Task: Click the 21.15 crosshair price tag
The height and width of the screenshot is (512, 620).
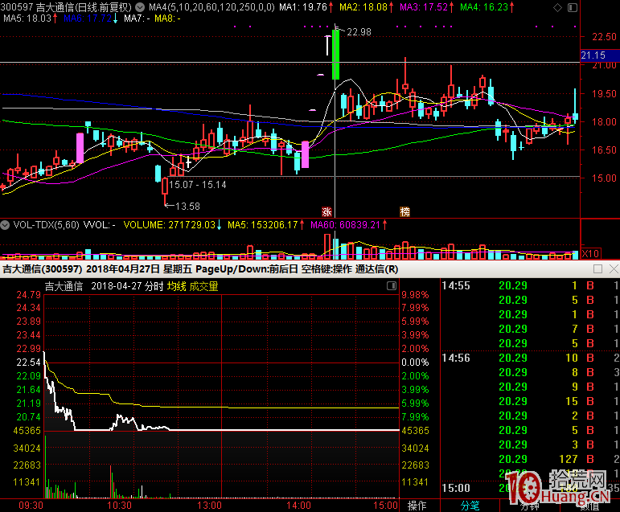Action: pyautogui.click(x=600, y=55)
